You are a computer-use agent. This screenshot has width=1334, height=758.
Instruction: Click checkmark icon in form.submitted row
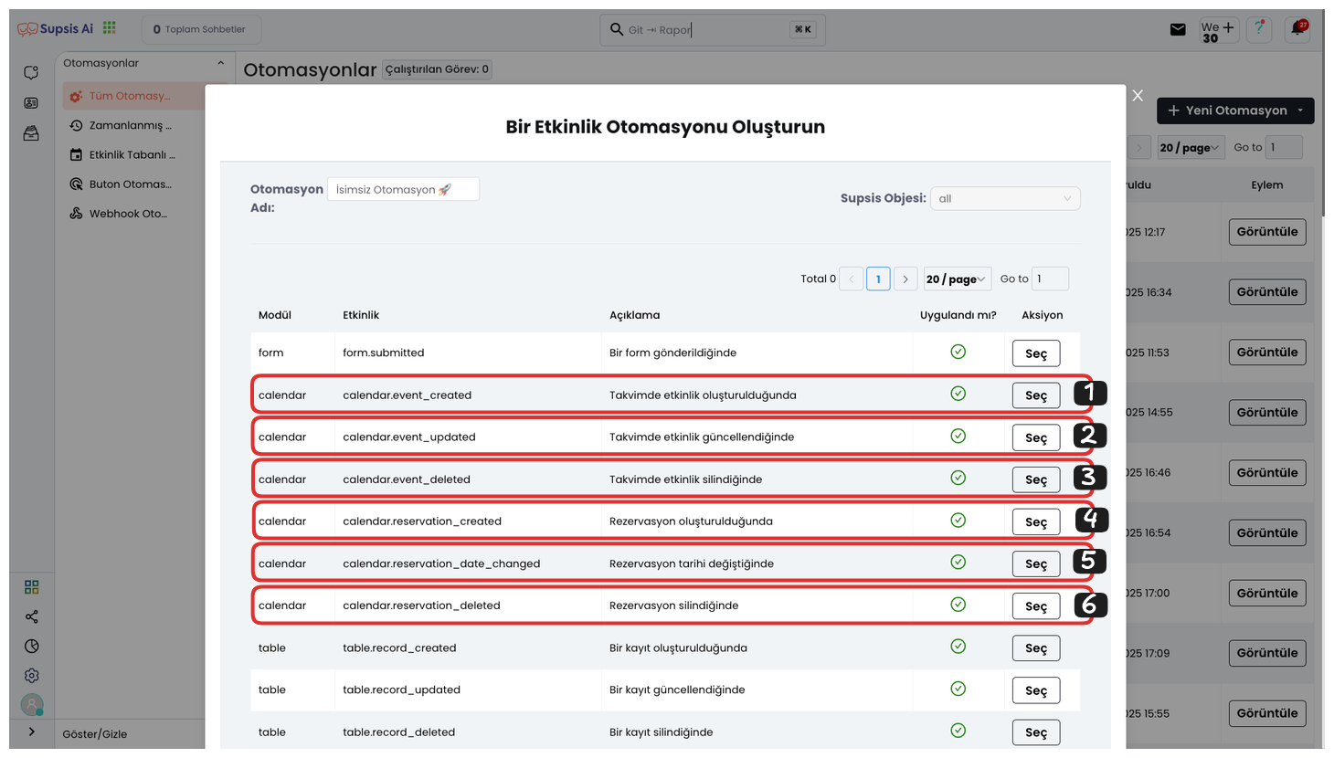(x=958, y=352)
